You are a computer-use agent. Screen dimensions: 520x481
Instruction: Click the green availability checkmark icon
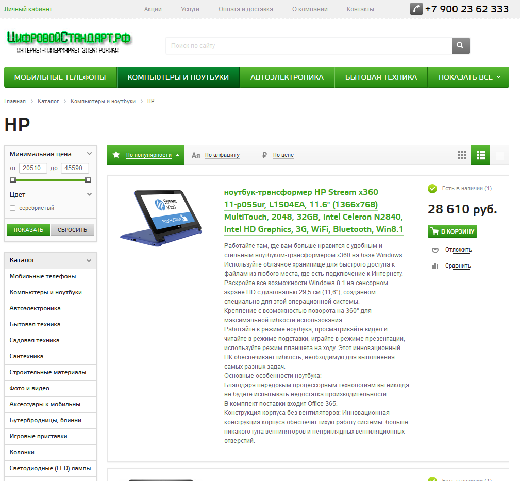pyautogui.click(x=432, y=188)
